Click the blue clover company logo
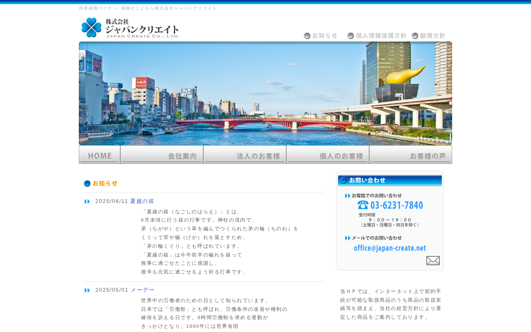 91,27
